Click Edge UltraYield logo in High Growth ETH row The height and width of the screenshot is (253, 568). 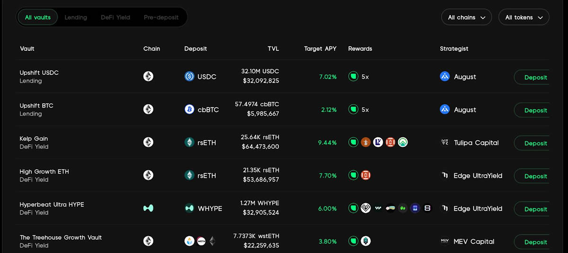pos(444,175)
